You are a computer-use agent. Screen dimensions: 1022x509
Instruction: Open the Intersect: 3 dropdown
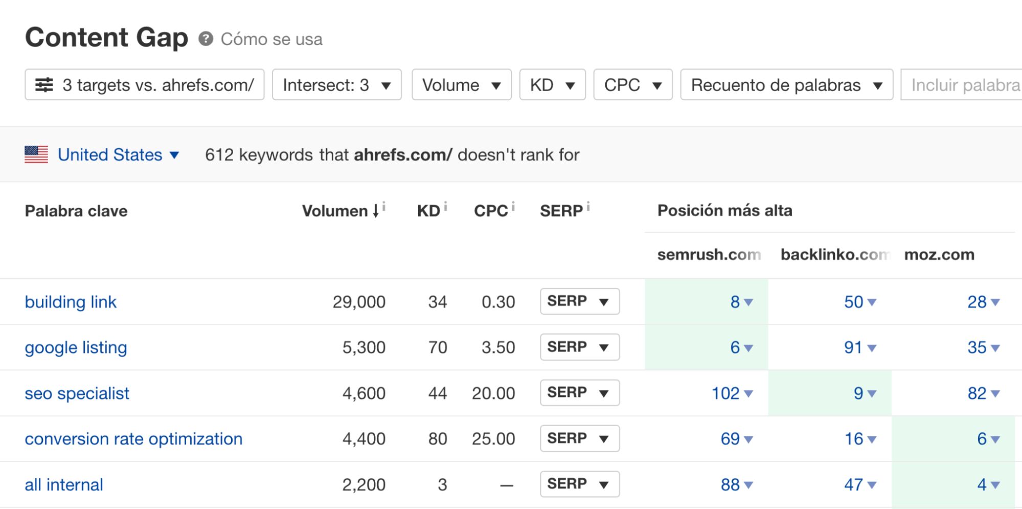tap(336, 84)
